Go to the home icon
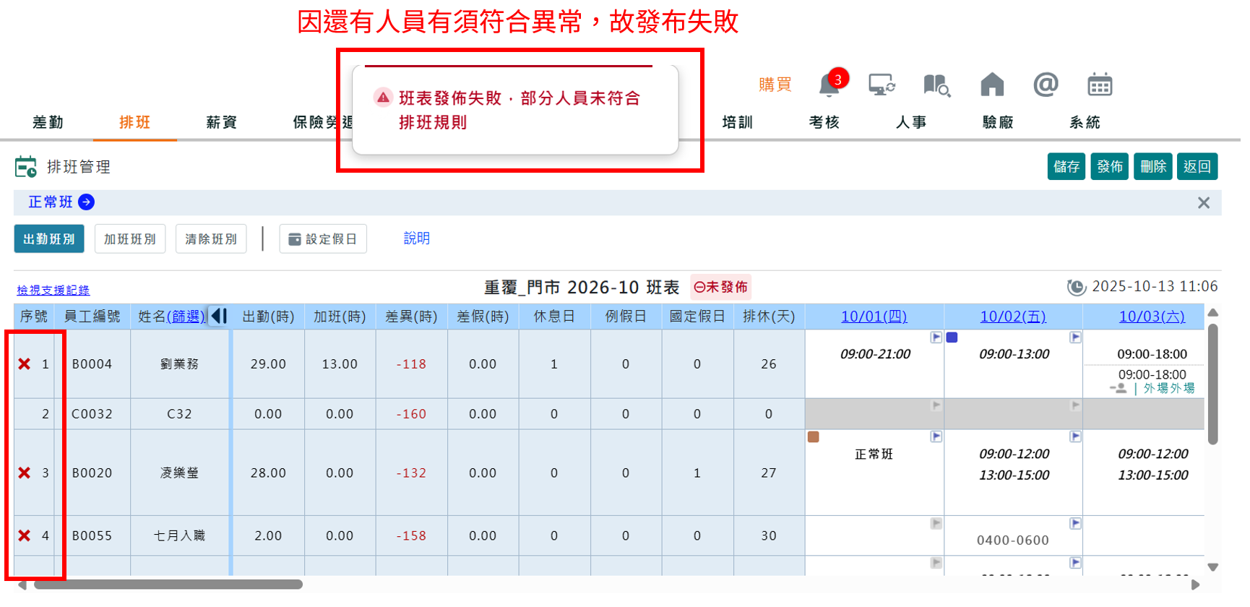This screenshot has width=1250, height=607. coord(992,85)
